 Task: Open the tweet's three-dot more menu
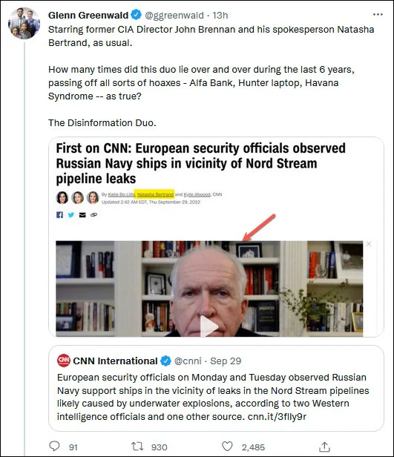point(378,14)
